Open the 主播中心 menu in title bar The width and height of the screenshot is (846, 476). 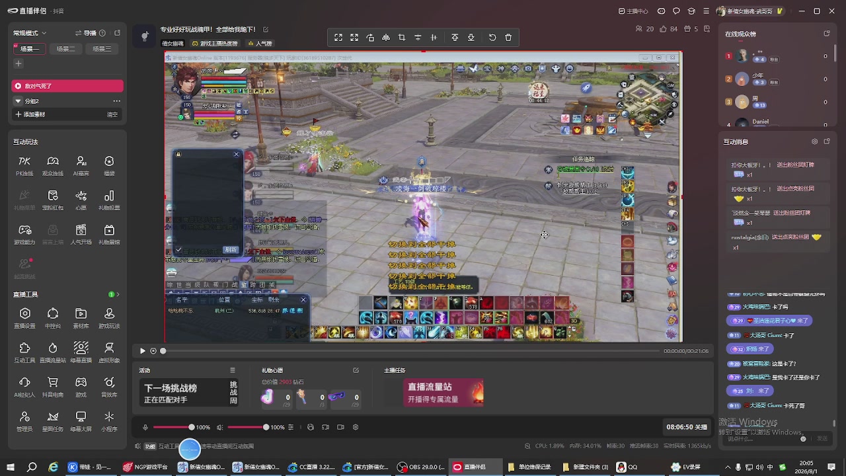tap(633, 11)
